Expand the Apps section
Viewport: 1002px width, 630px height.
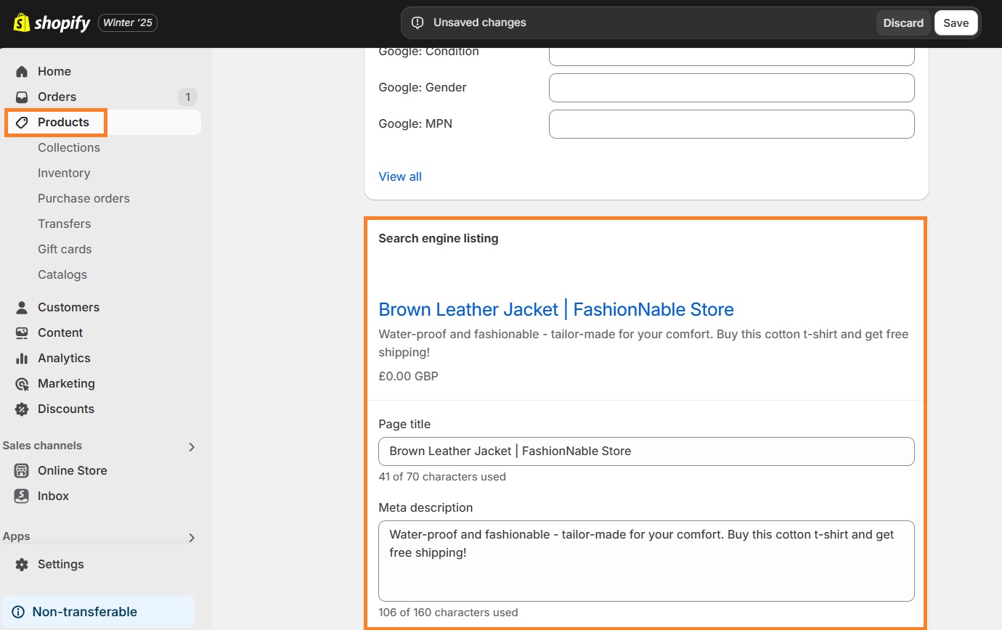point(192,537)
